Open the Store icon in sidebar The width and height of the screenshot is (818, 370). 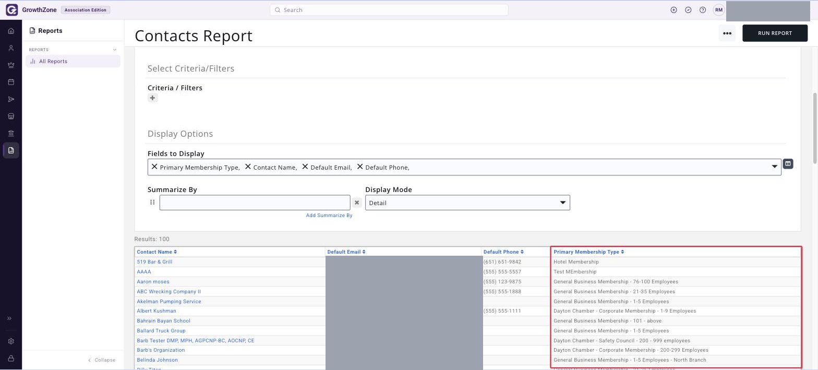(11, 116)
